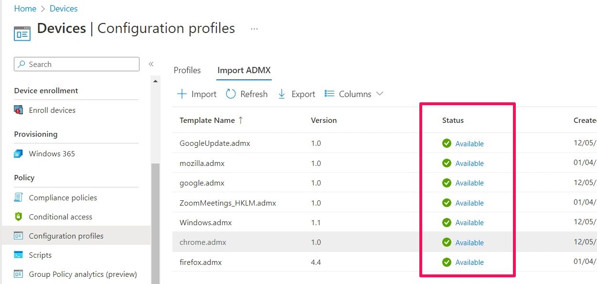Screen dimensions: 597x284
Task: Open Group Policy analytics (preview) icon
Action: (19, 274)
